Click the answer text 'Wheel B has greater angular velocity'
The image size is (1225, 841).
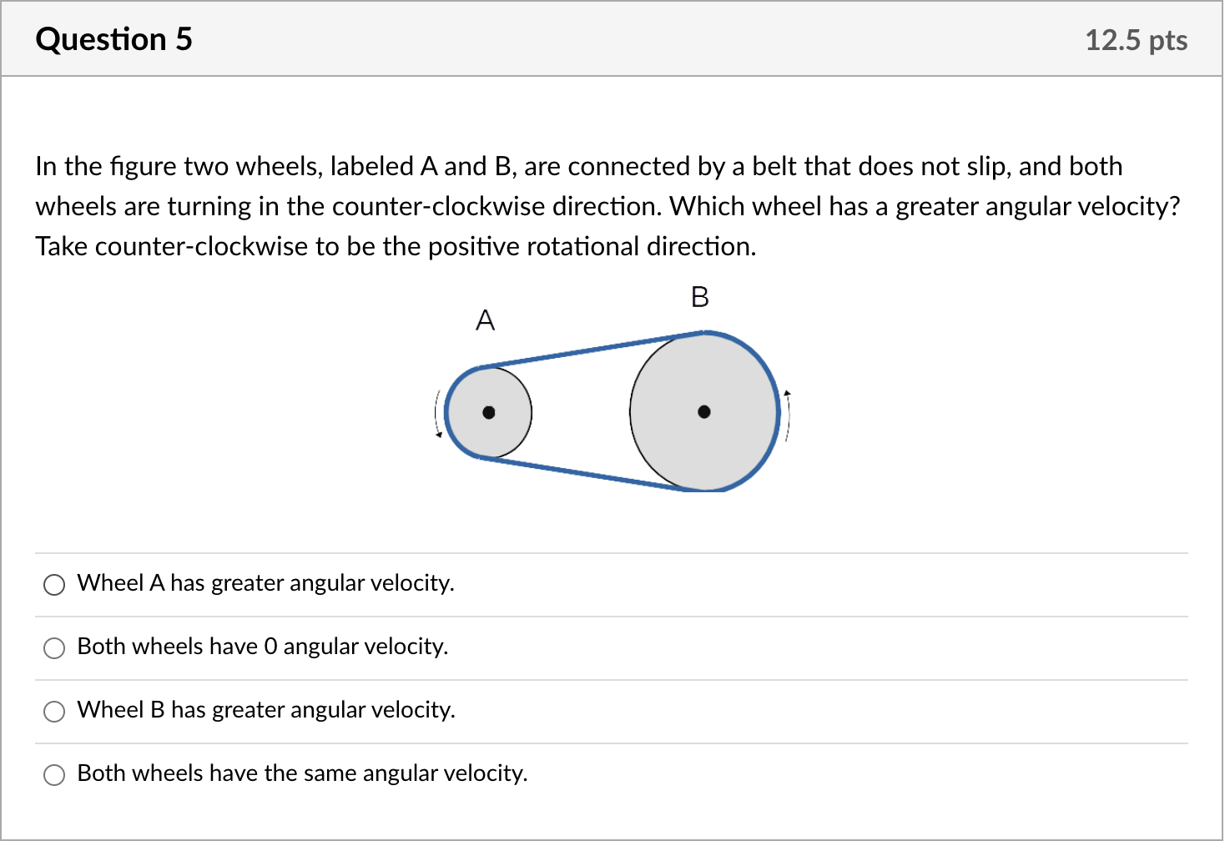265,711
